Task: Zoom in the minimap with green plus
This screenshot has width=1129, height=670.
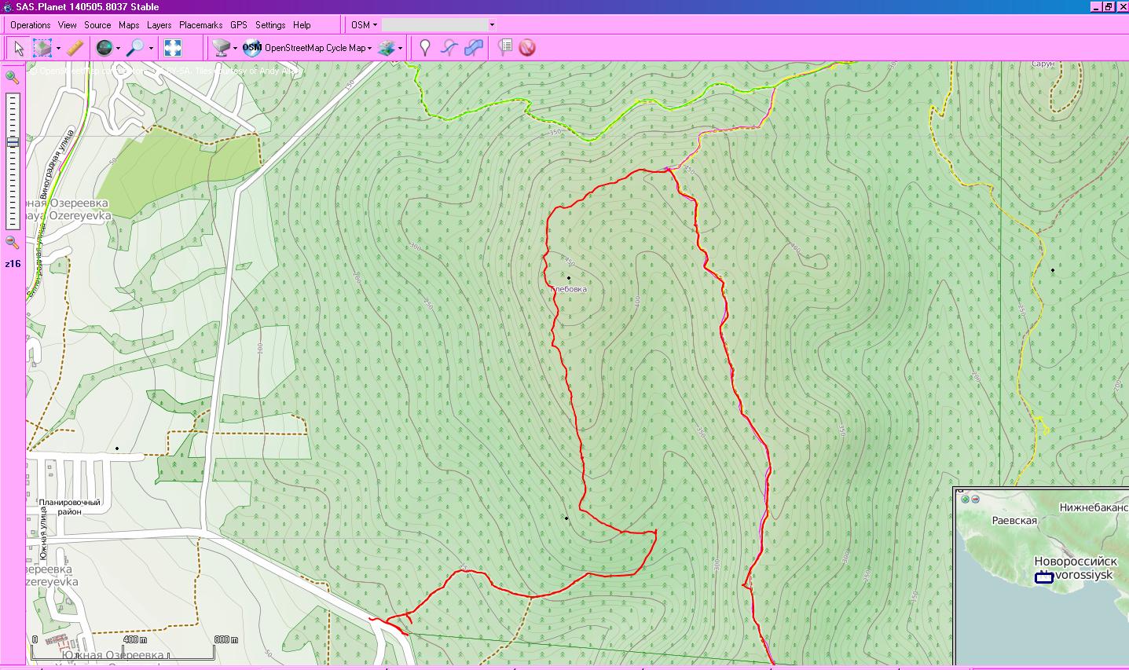Action: 965,499
